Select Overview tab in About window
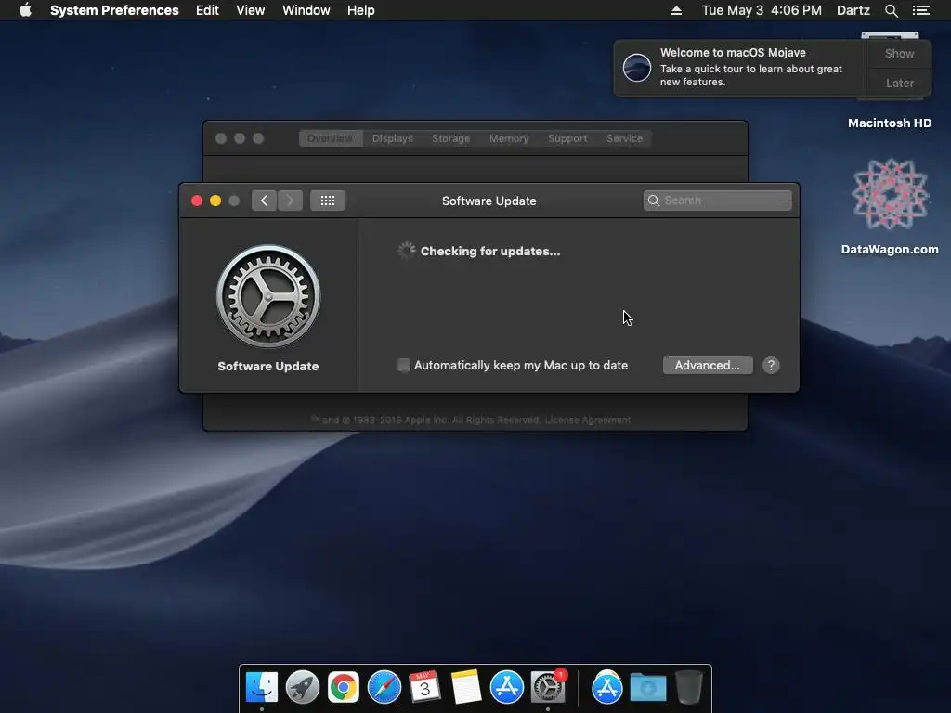This screenshot has width=951, height=713. tap(331, 138)
